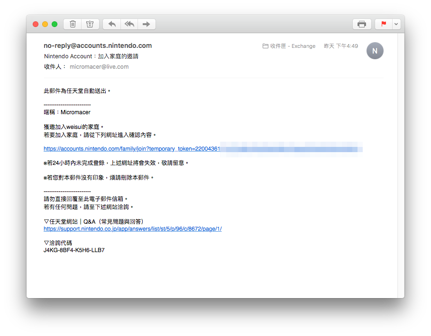
Task: Reply to the sender
Action: point(112,24)
